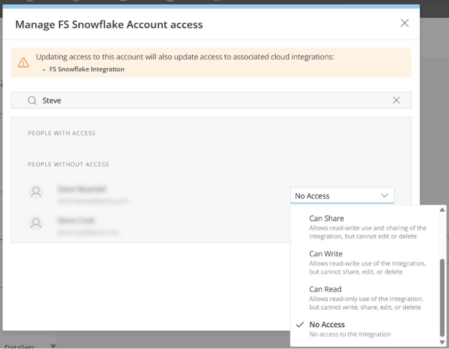Click the dropdown list scrollbar thumb
449x349 pixels.
442,297
